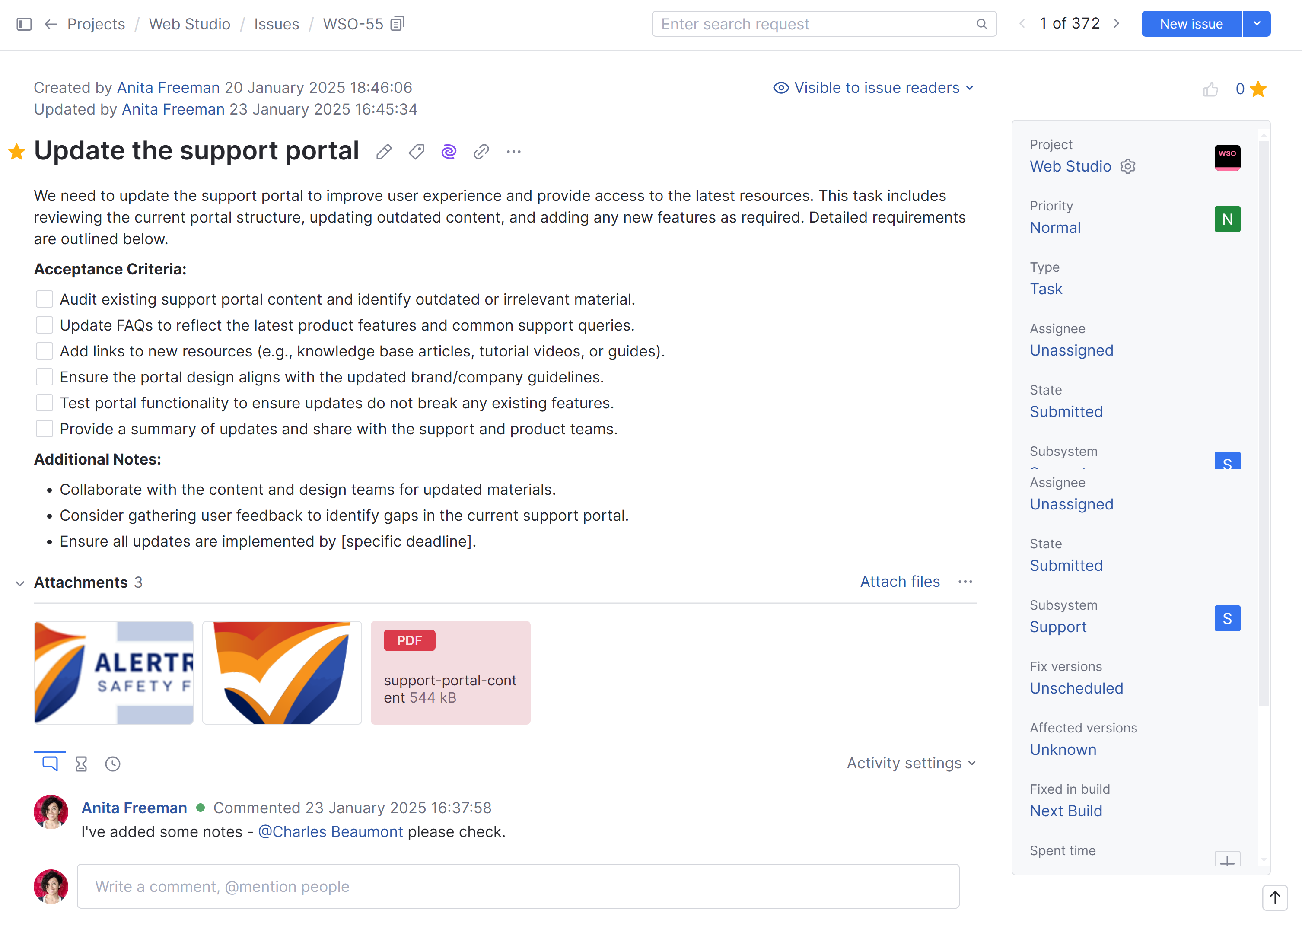Toggle the sidebar panel icon
Image resolution: width=1302 pixels, height=926 pixels.
24,24
